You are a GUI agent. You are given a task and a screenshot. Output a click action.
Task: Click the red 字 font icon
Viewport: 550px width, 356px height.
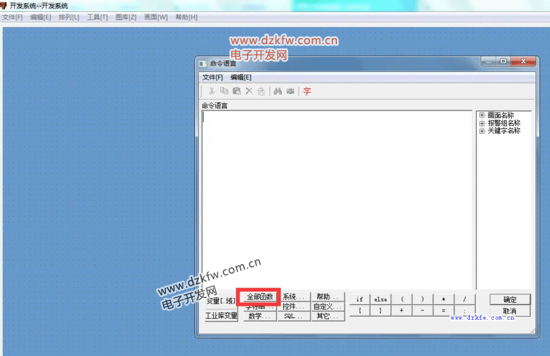coord(307,91)
